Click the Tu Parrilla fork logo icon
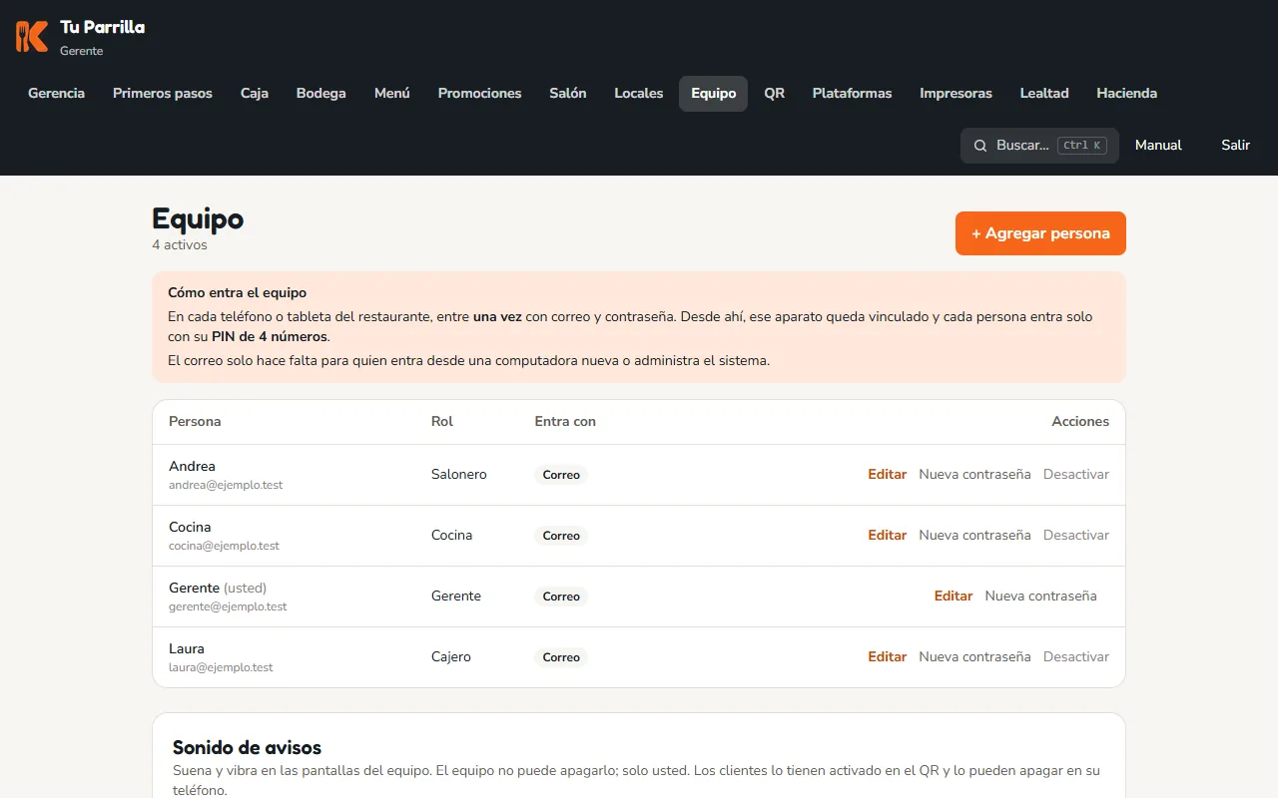The width and height of the screenshot is (1278, 798). pyautogui.click(x=32, y=36)
